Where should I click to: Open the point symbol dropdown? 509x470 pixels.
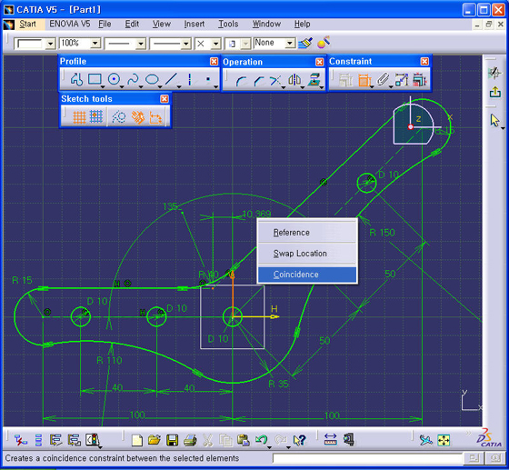215,43
